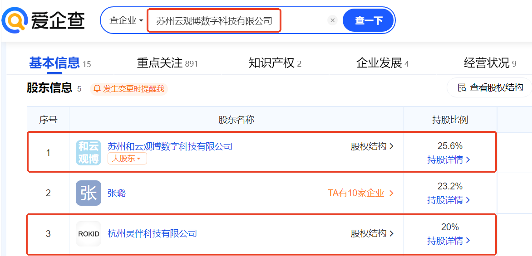Open the 企业发展 tab
Screen dimensions: 532x256
tap(379, 63)
